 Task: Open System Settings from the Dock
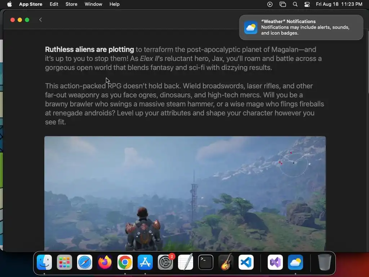point(165,262)
